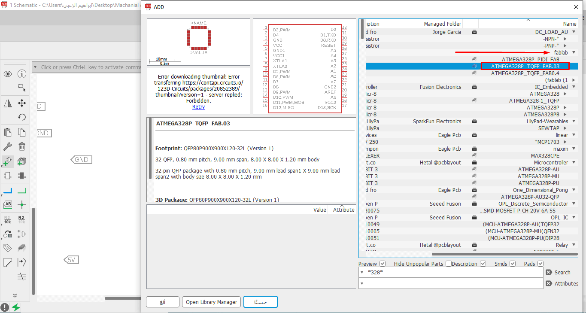586x313 pixels.
Task: Select the Paste clipboard tool
Action: 8,132
